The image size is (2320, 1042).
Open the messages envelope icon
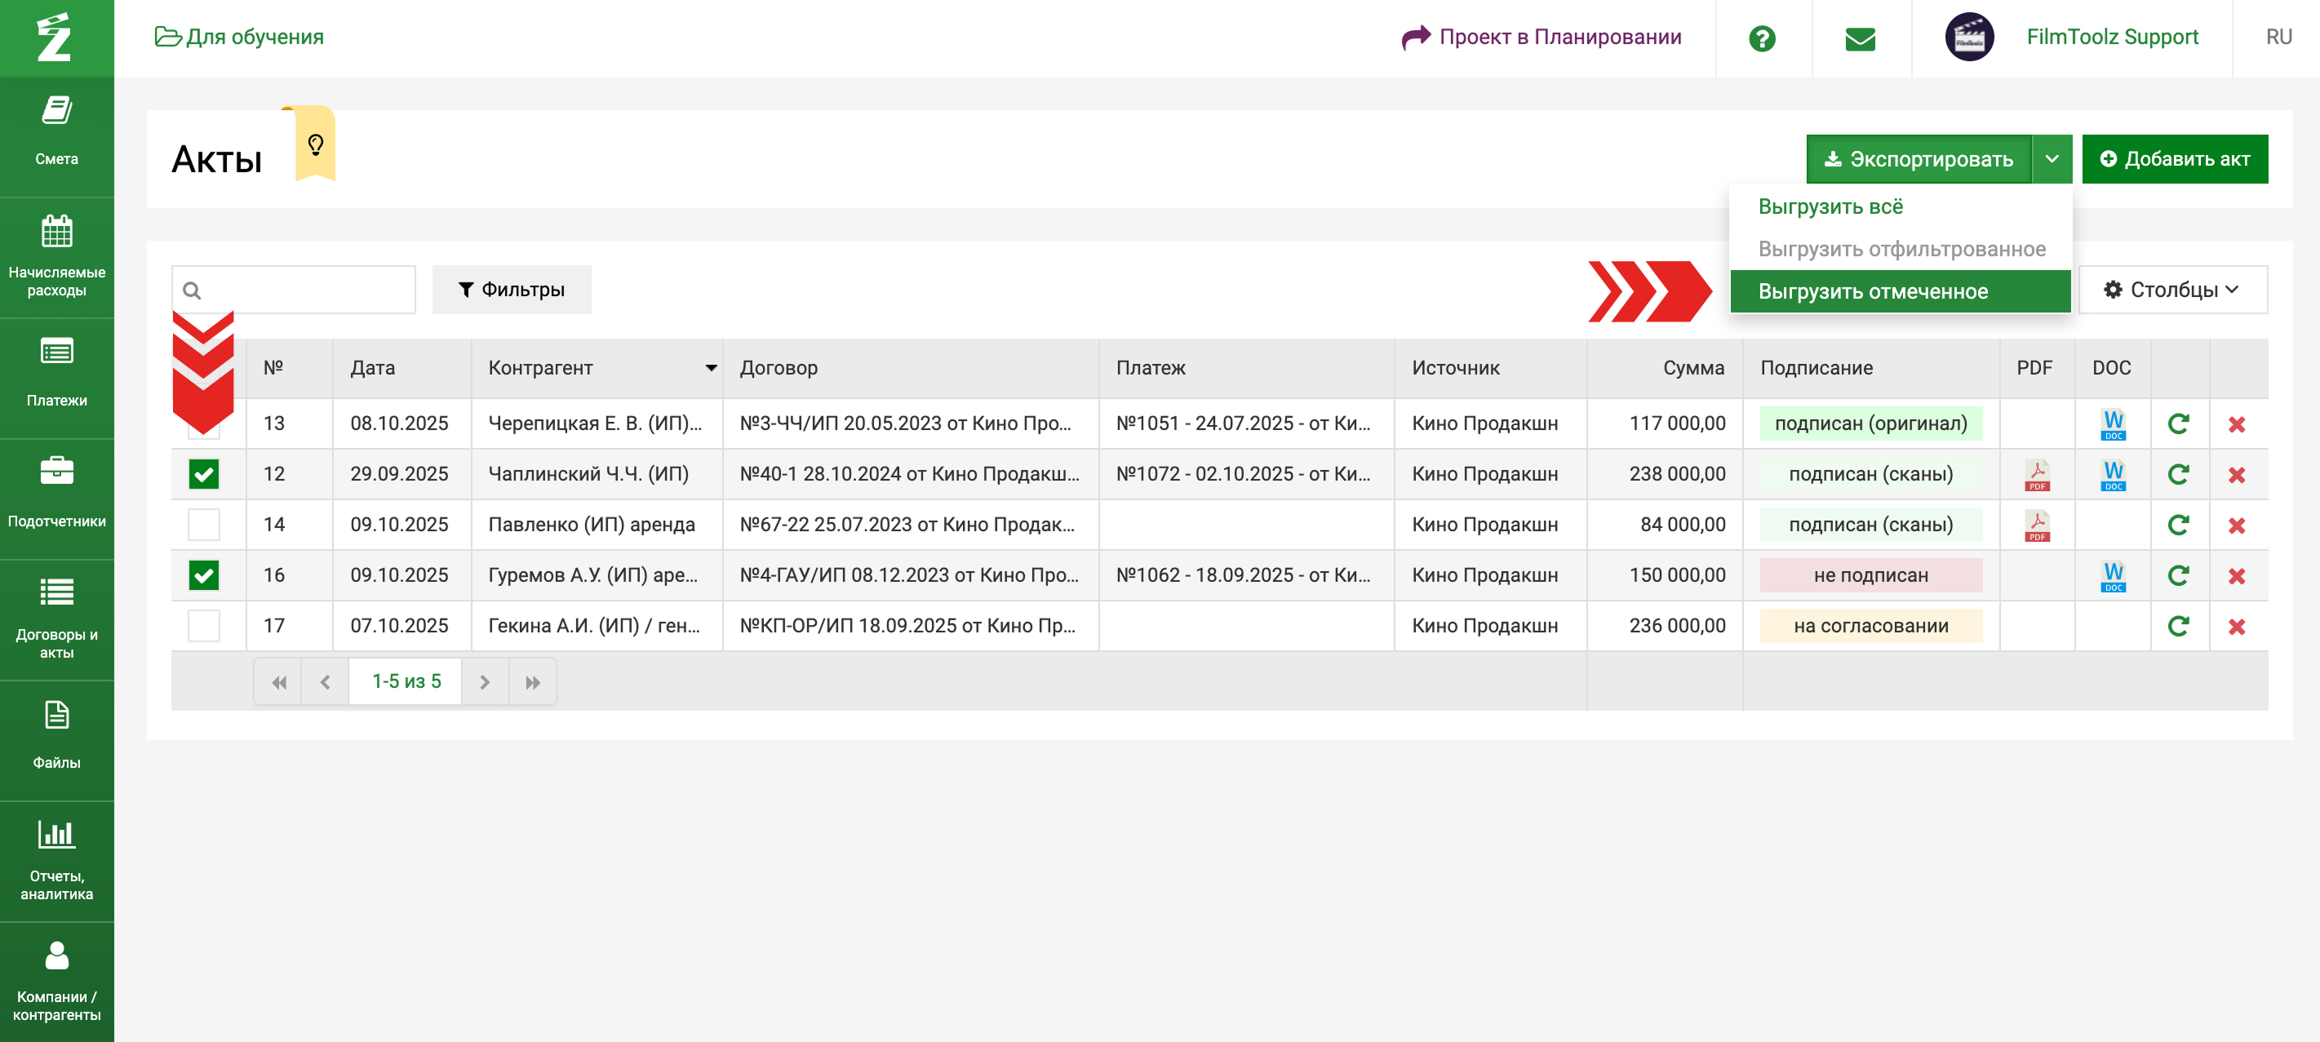1860,38
